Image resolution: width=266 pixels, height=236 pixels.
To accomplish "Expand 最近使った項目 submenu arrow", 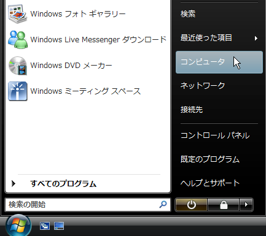I will (x=256, y=38).
